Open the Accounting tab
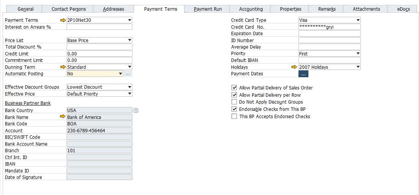 pyautogui.click(x=251, y=9)
